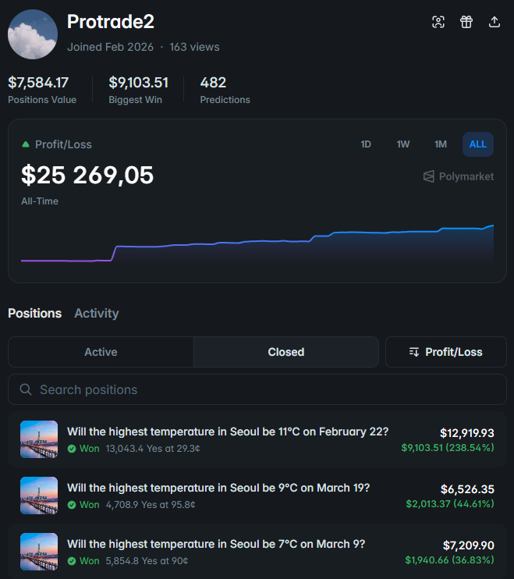
Task: Show Closed positions
Action: [x=286, y=352]
